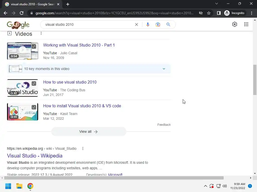257x192 pixels.
Task: Reload the current page
Action: click(x=22, y=13)
